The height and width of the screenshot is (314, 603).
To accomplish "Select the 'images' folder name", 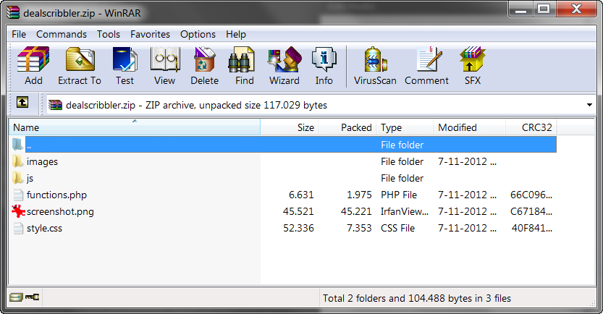I will (x=42, y=162).
